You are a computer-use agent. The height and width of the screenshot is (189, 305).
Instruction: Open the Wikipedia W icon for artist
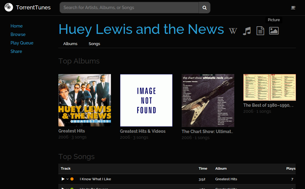[233, 31]
